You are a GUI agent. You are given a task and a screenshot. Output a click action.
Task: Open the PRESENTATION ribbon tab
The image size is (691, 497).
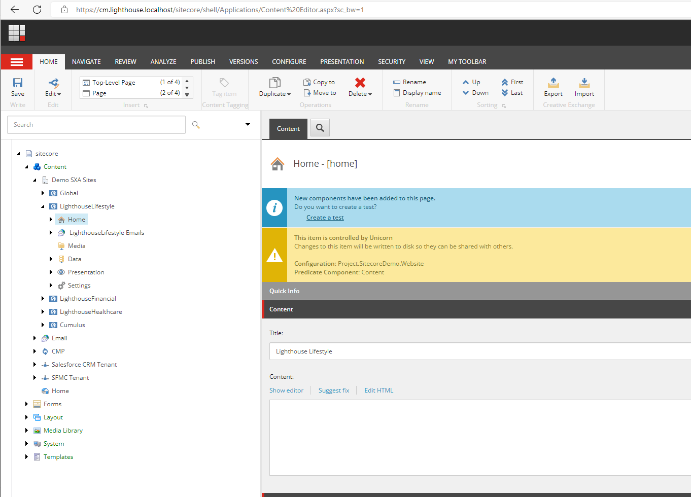pyautogui.click(x=342, y=62)
